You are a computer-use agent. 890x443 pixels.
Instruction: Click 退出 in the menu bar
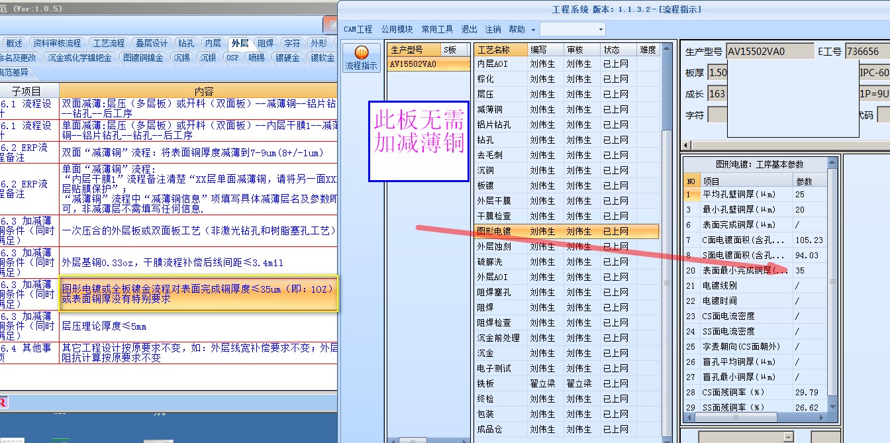pos(469,29)
